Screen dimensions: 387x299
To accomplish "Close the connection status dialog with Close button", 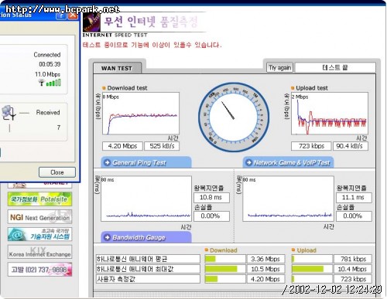I will [x=57, y=172].
